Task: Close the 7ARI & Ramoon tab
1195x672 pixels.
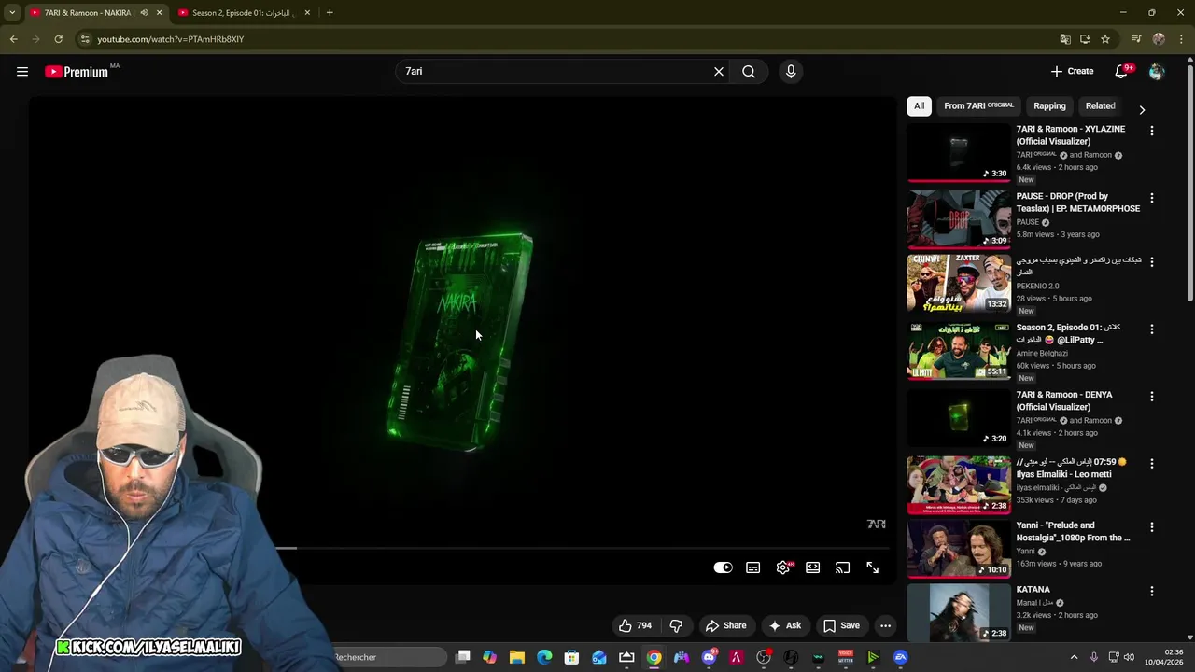Action: [x=159, y=13]
